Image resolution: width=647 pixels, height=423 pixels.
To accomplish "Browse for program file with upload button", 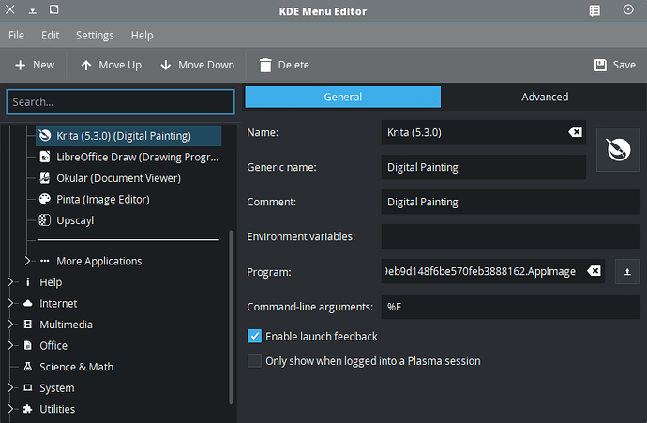I will 627,272.
